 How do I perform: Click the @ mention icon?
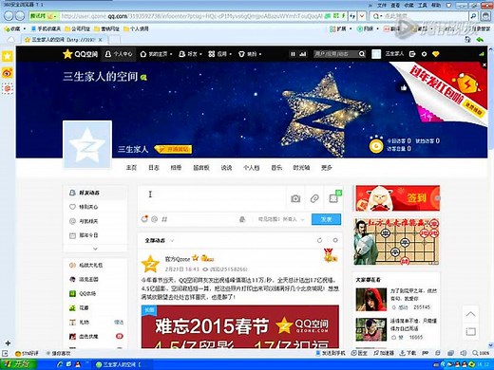click(x=154, y=219)
